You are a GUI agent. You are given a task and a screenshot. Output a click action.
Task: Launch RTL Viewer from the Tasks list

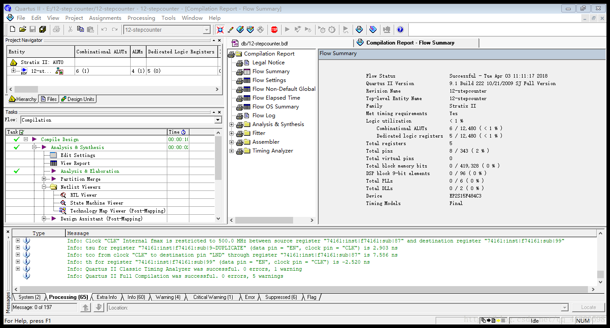coord(83,195)
